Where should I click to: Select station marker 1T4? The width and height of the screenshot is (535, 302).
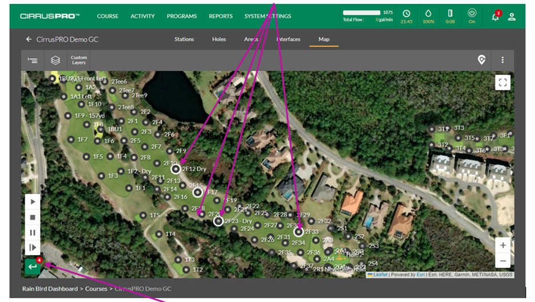click(x=159, y=234)
